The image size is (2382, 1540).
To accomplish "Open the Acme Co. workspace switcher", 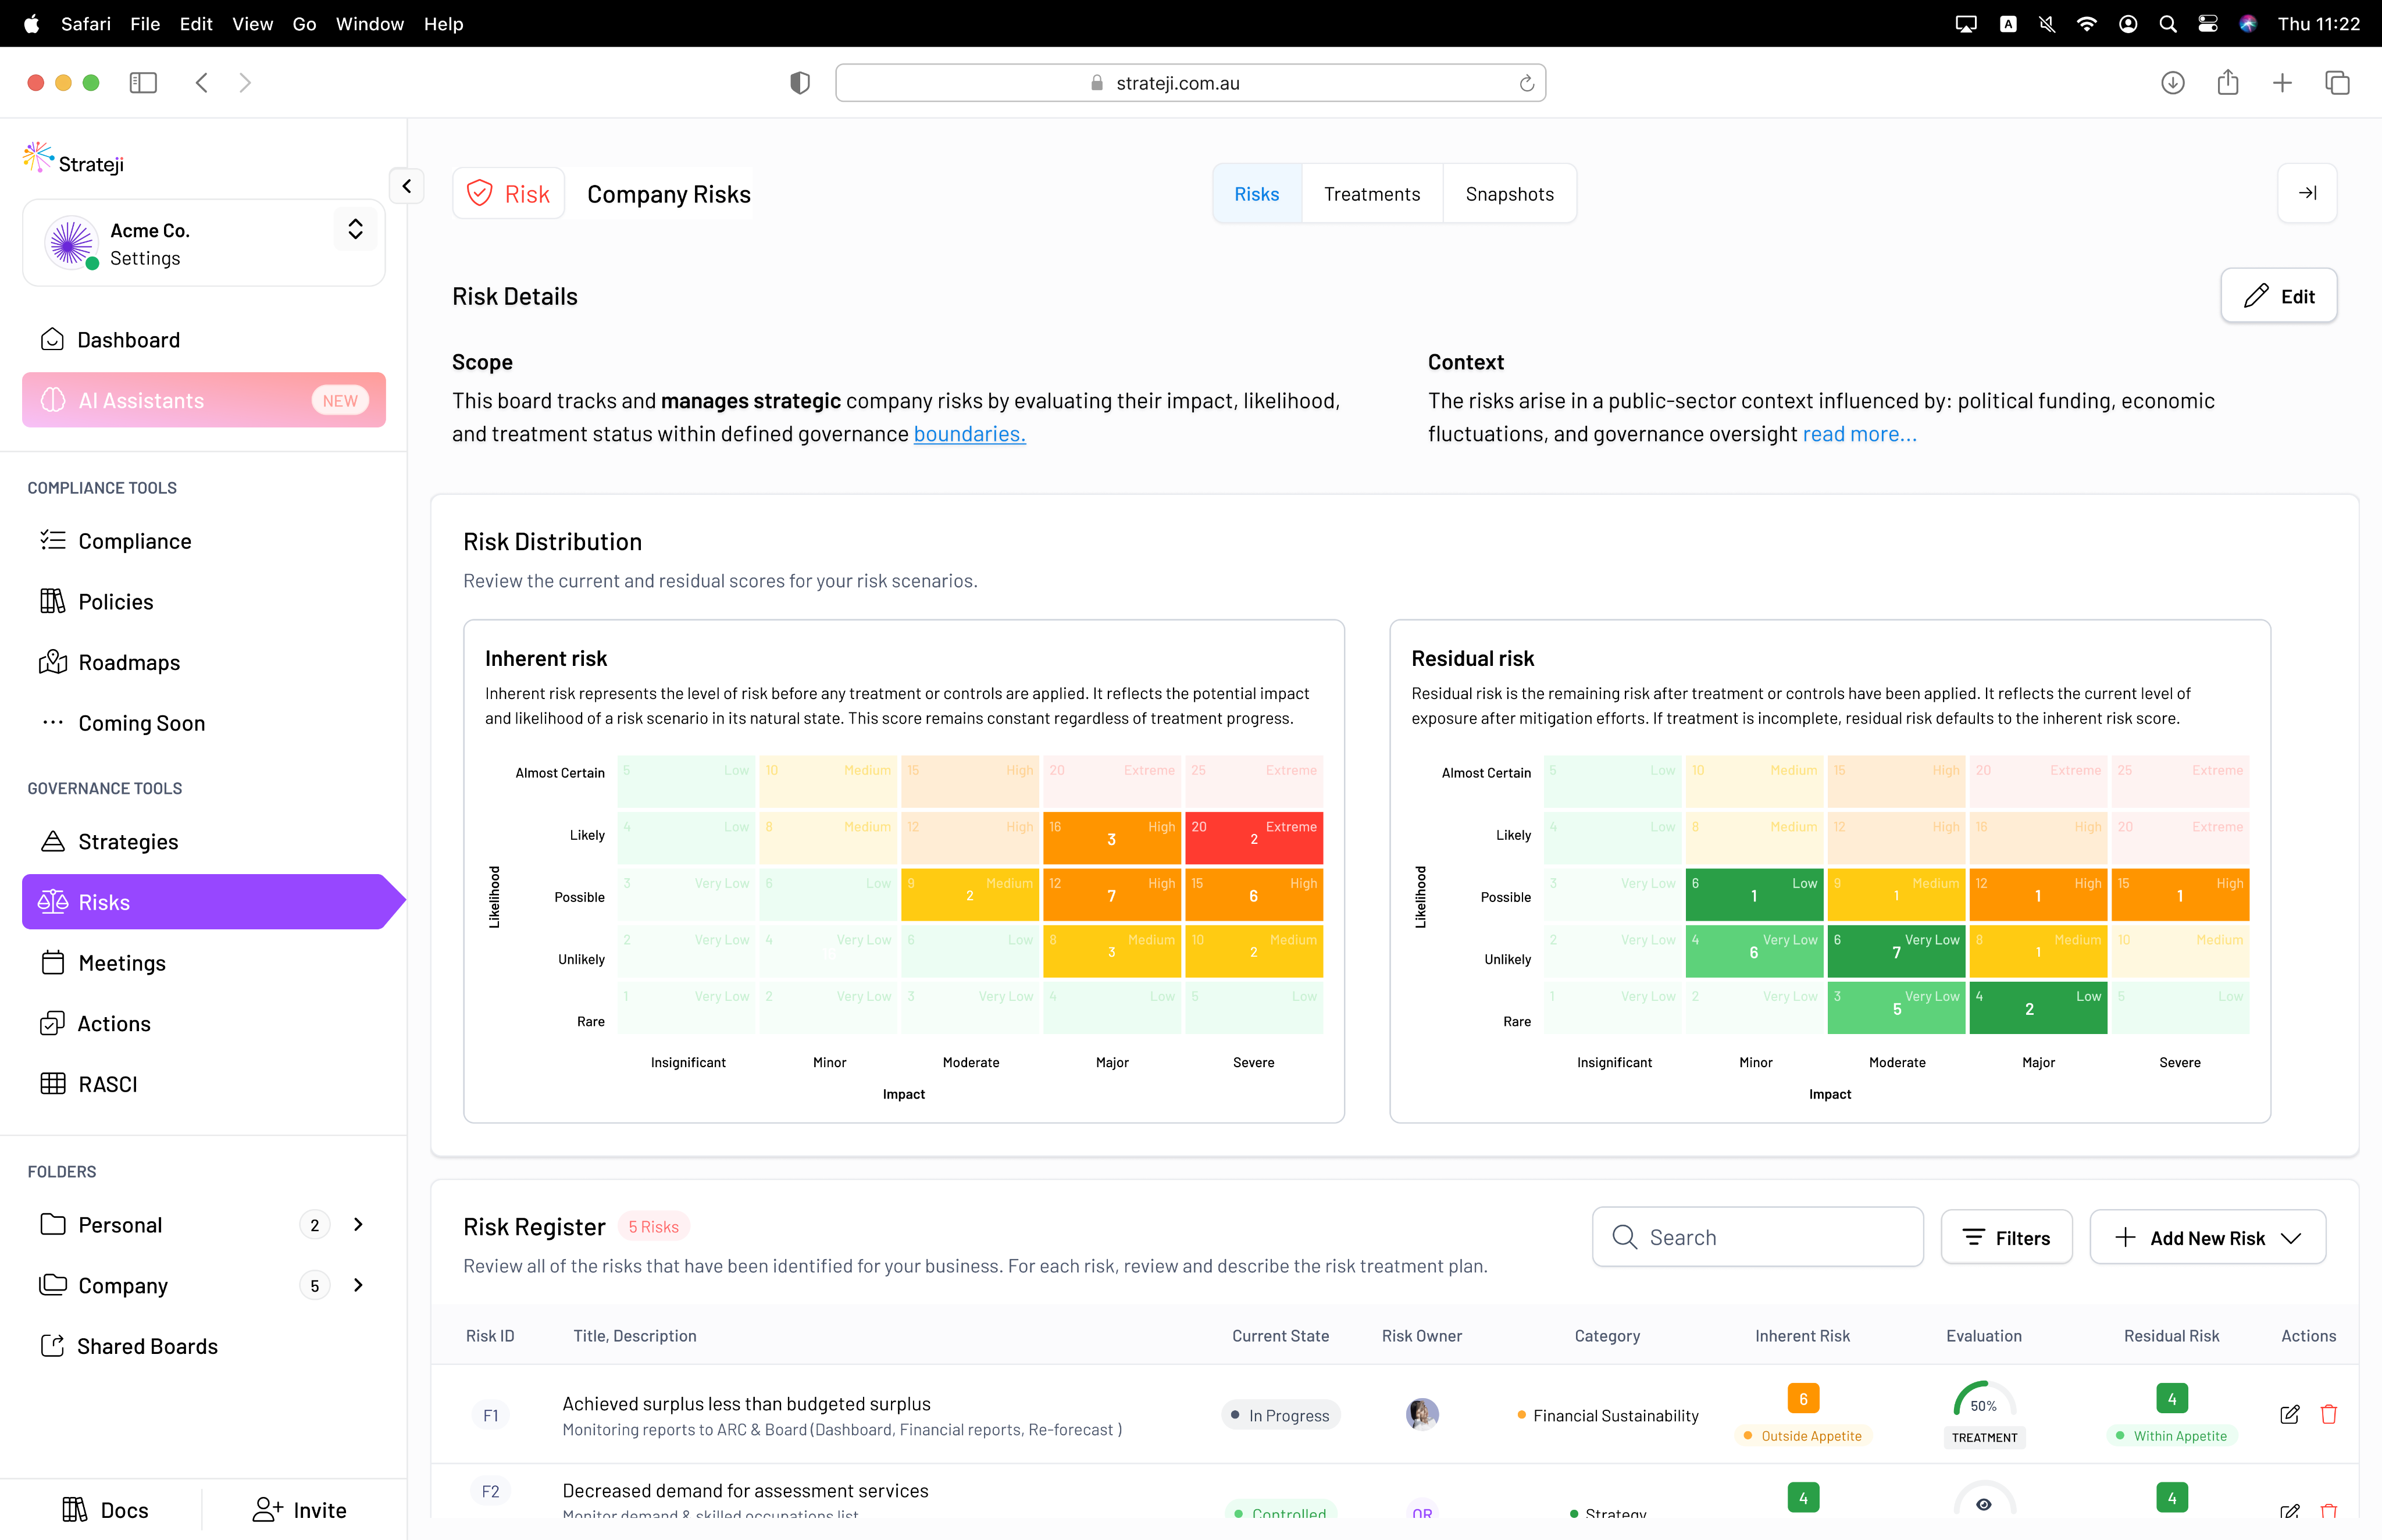I will pyautogui.click(x=354, y=230).
